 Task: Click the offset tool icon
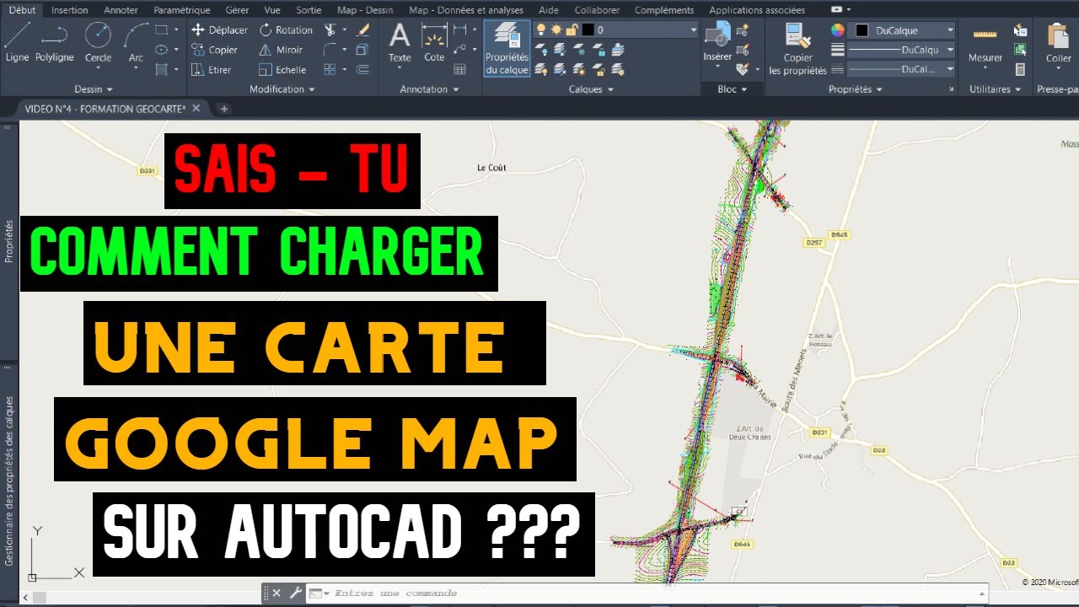(363, 70)
